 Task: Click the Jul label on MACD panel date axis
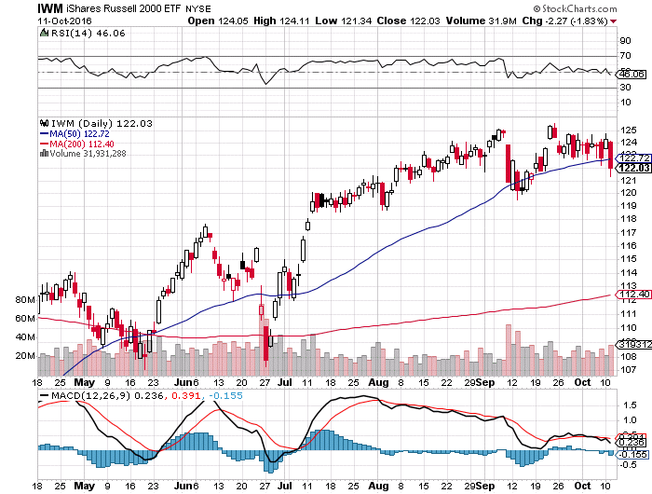pyautogui.click(x=285, y=487)
